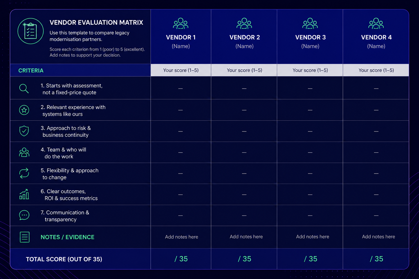Click '5. Flexibility & approach to change'
419x279 pixels.
click(x=70, y=174)
